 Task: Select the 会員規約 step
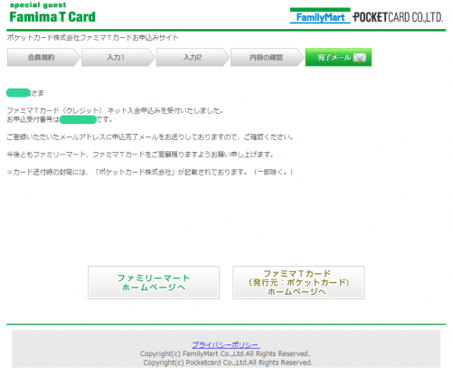pos(42,57)
